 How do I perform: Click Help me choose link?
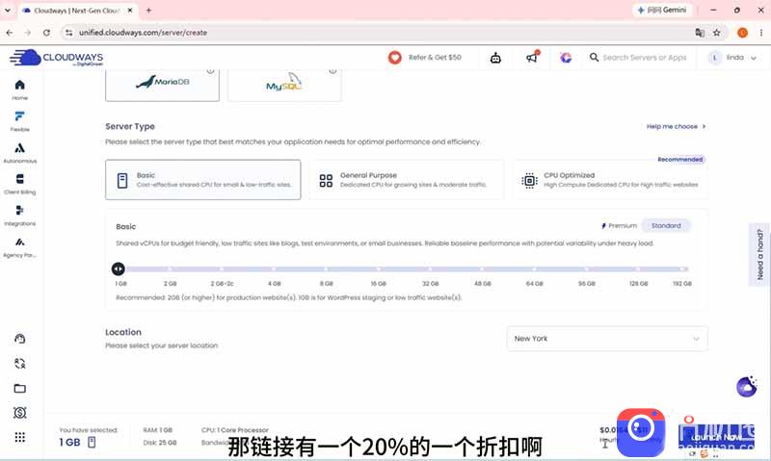pos(677,127)
